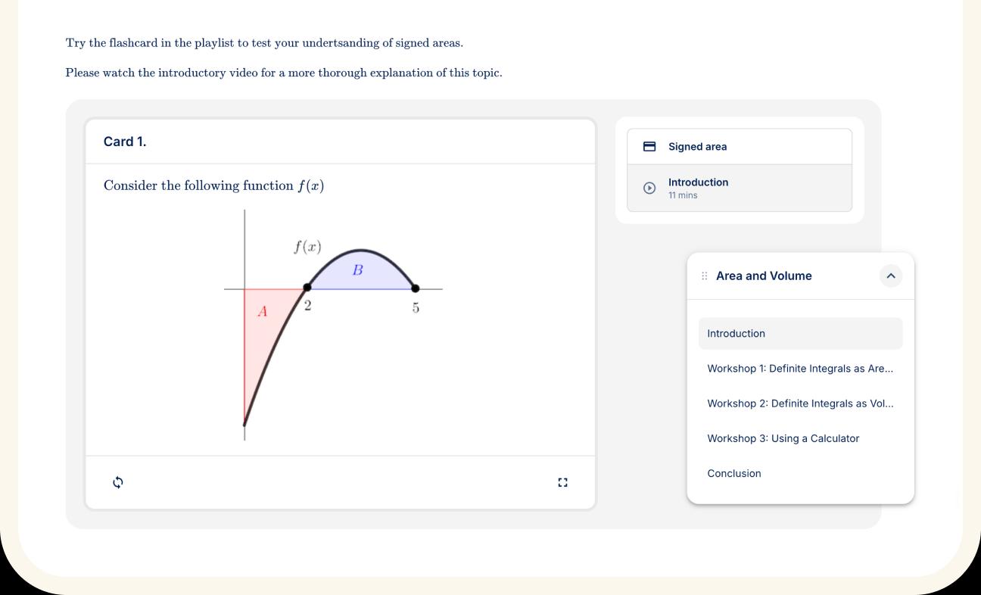Jump to the Conclusion section
The height and width of the screenshot is (595, 981).
734,473
